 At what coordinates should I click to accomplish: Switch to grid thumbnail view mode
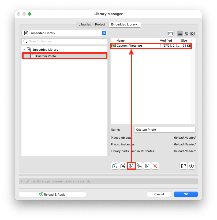coord(186,34)
